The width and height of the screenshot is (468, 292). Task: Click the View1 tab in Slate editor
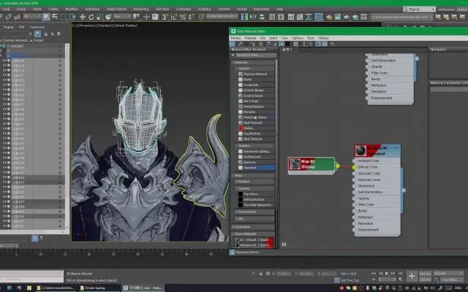(287, 50)
